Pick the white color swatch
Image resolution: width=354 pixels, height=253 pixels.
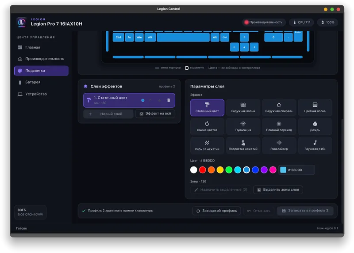[193, 170]
